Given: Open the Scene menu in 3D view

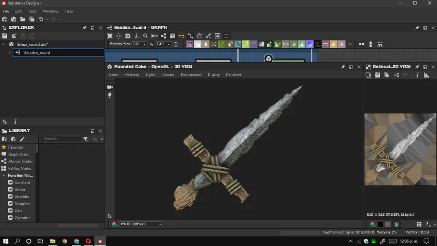Looking at the screenshot, I should tap(113, 75).
